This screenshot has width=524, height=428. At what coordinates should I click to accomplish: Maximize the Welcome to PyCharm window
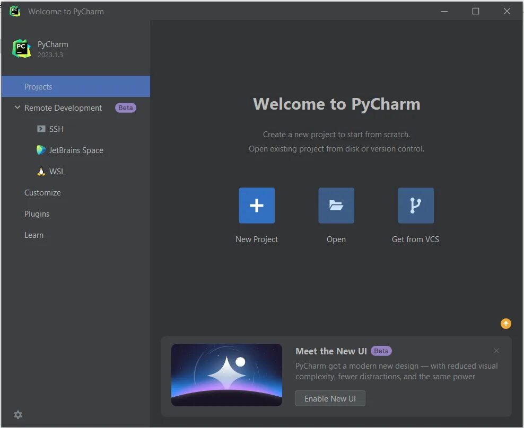[476, 11]
